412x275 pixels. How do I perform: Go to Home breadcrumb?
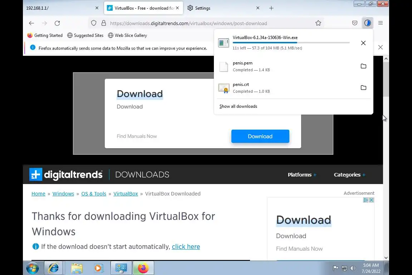click(x=38, y=194)
